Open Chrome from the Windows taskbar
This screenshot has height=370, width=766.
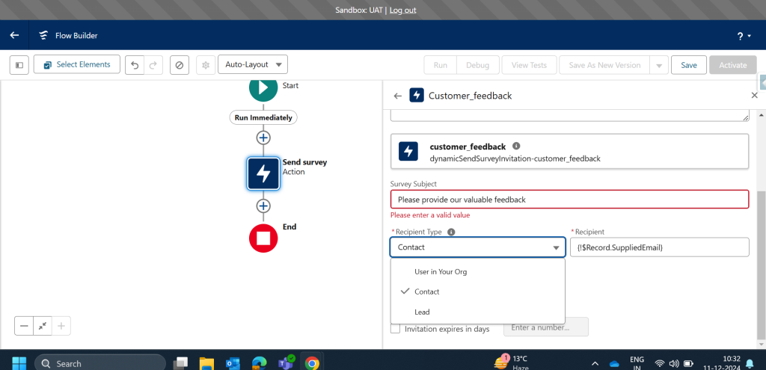click(312, 363)
